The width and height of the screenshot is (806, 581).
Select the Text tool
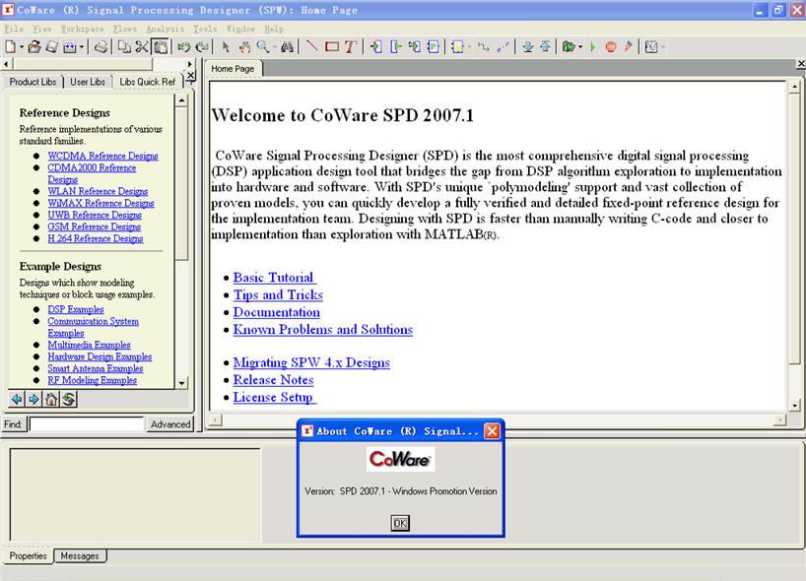tap(351, 47)
